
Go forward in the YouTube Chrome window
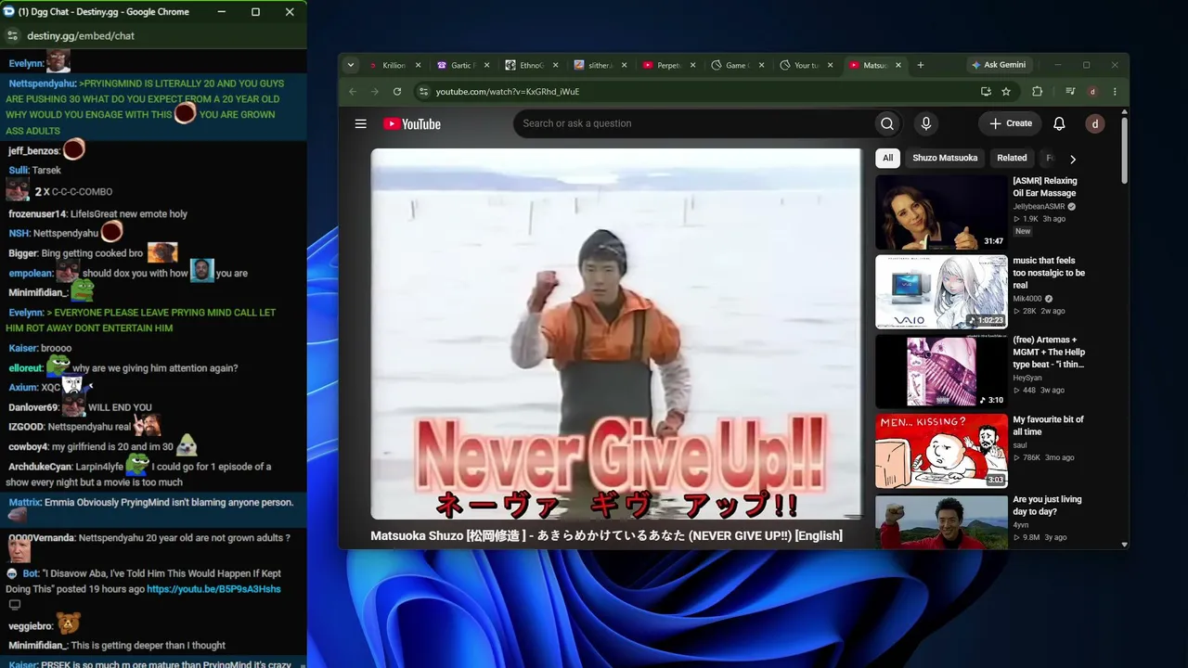coord(375,92)
